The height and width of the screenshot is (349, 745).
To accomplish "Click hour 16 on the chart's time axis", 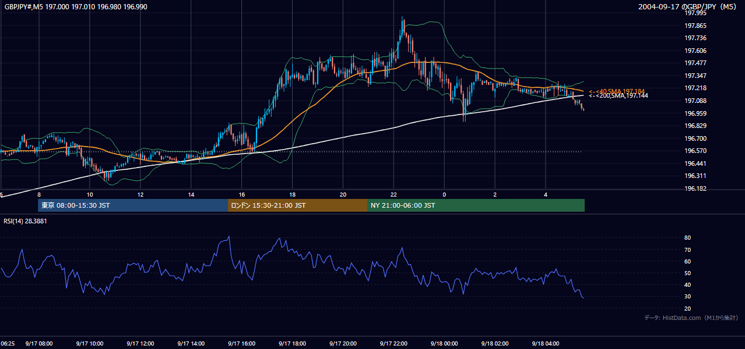I will pos(242,194).
